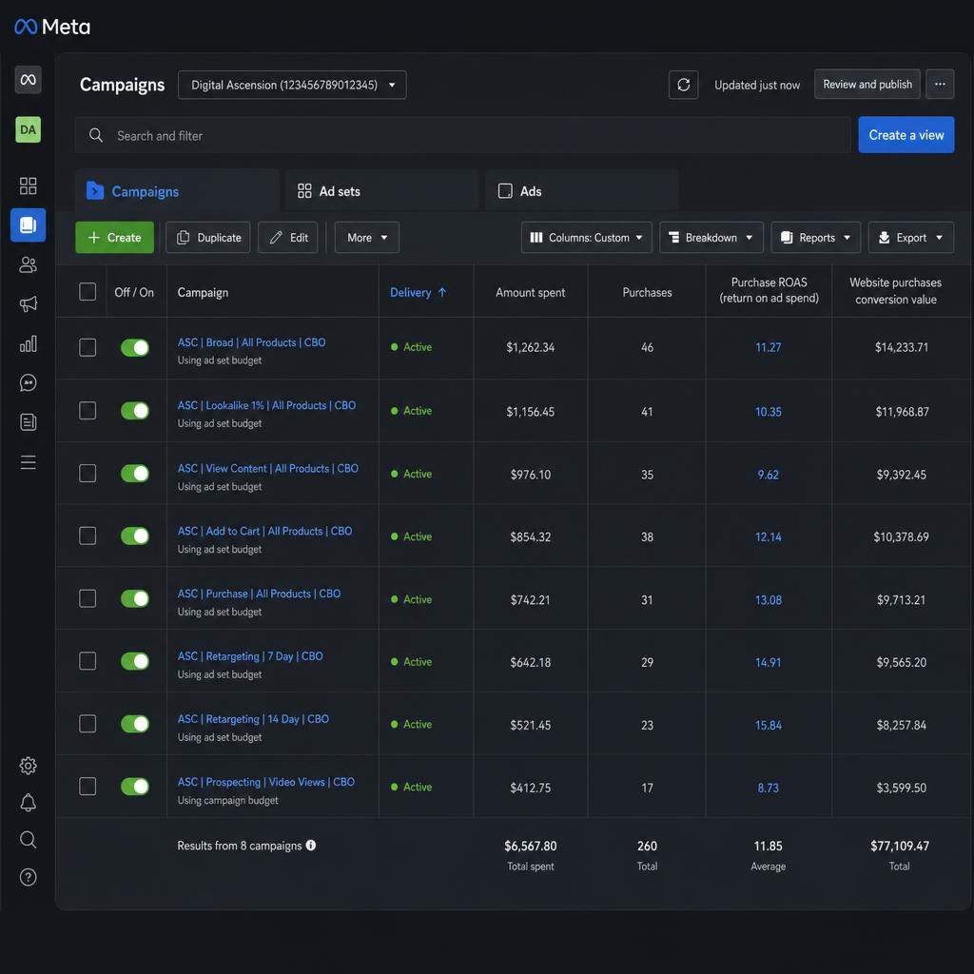
Task: Open the ASC | Add to Cart campaign link
Action: click(x=264, y=531)
